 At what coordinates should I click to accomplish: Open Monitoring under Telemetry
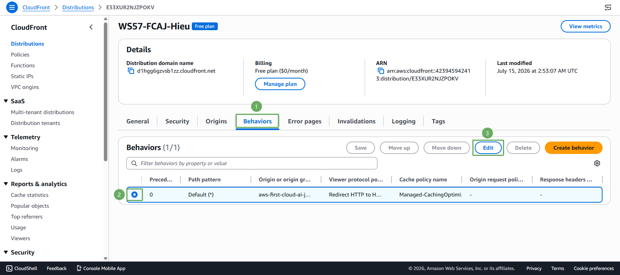(24, 148)
